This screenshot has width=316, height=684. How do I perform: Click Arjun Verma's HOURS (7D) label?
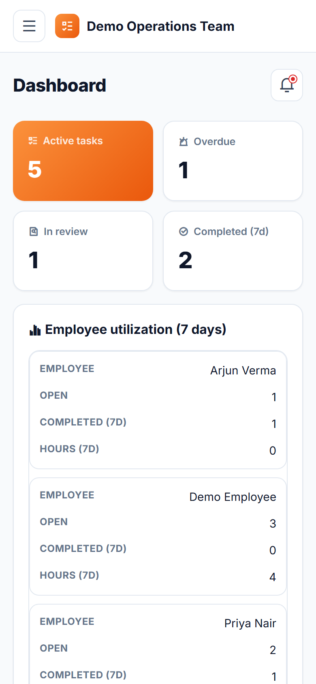coord(69,449)
